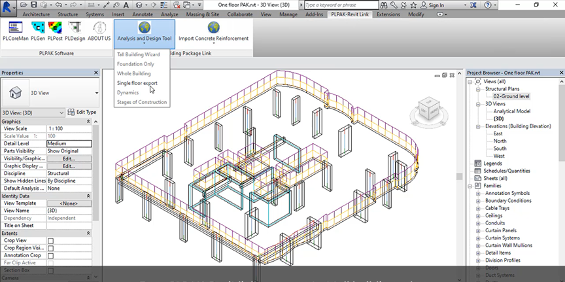Expand the Annotation Symbols family node
565x282 pixels.
[x=478, y=194]
